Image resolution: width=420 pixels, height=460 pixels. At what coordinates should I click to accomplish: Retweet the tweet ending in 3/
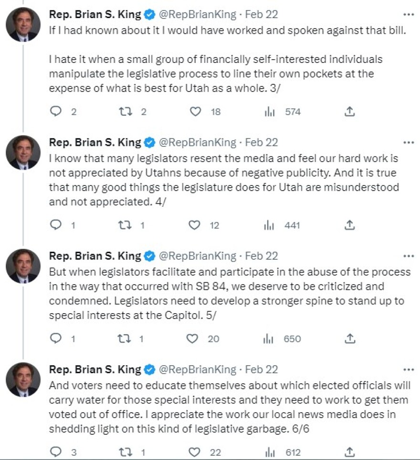124,112
